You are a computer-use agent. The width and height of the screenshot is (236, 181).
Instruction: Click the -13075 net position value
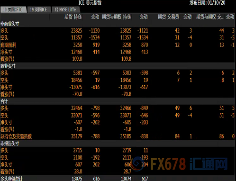click(76, 87)
